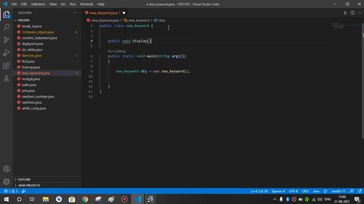Click the Cortana circle icon in the taskbar

19,199
